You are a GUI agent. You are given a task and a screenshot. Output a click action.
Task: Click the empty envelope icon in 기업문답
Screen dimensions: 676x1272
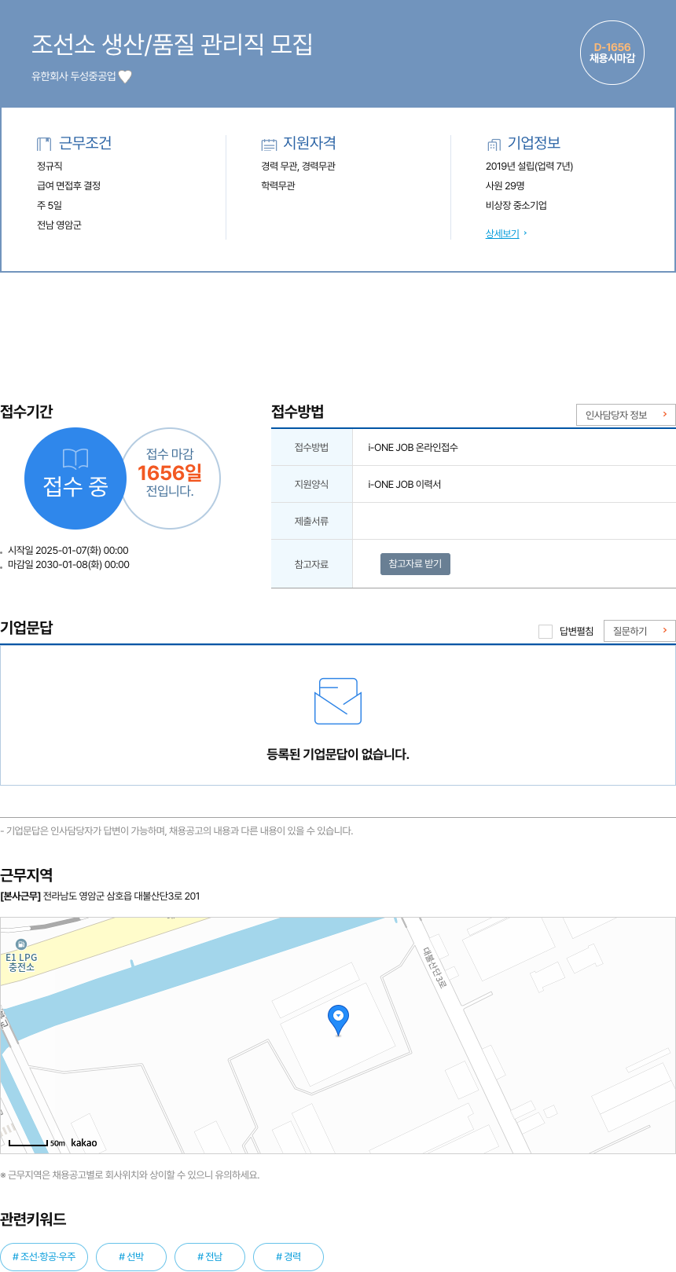point(338,701)
